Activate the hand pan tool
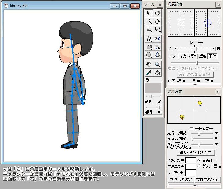Screen dimensions: 223x189 149,64
